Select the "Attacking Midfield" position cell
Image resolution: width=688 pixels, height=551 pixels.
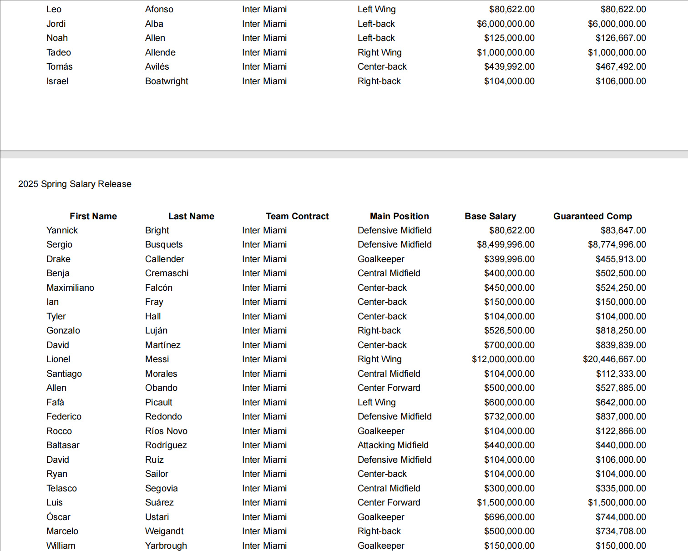coord(393,445)
